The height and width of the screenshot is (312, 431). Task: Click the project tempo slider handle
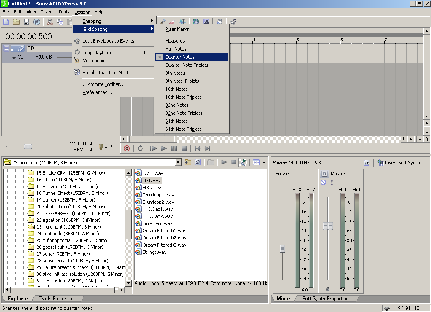[28, 146]
